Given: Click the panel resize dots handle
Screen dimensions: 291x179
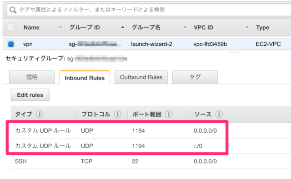Looking at the screenshot, I should tap(234, 52).
